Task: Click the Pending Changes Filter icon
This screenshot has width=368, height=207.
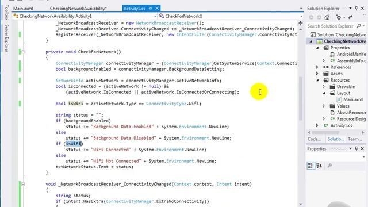Action: tap(339, 17)
